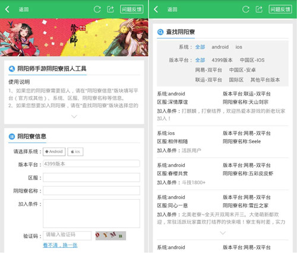This screenshot has width=297, height=253.
Task: Filter by 联运-双平台 platform
Action: 208,80
